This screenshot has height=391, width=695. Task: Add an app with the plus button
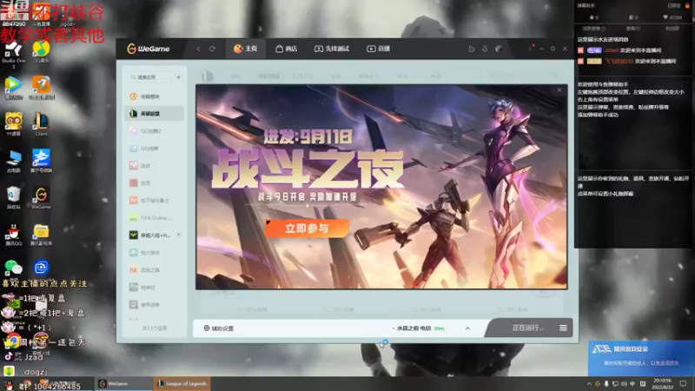point(178,77)
